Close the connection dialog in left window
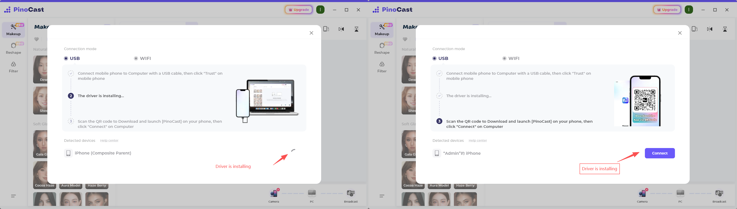737x209 pixels. pos(311,33)
